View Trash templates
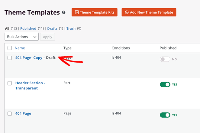Screen dimensions: 200x133 pos(71,28)
